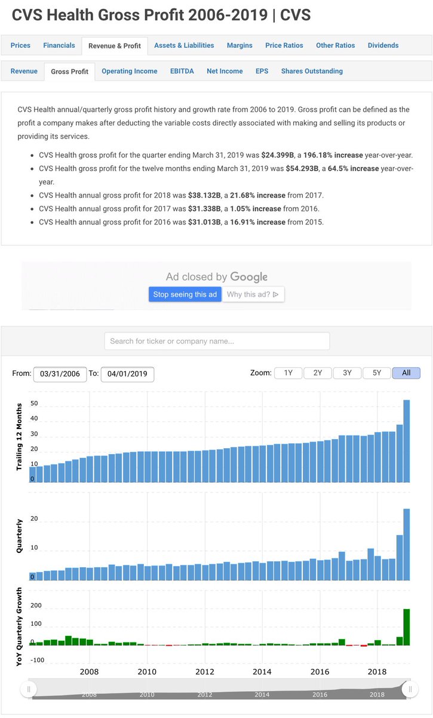Switch to Assets & Liabilities tab
433x718 pixels.
pos(184,45)
